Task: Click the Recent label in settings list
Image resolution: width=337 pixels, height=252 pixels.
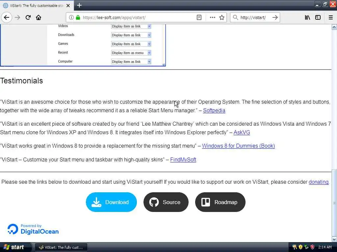Action: point(63,52)
